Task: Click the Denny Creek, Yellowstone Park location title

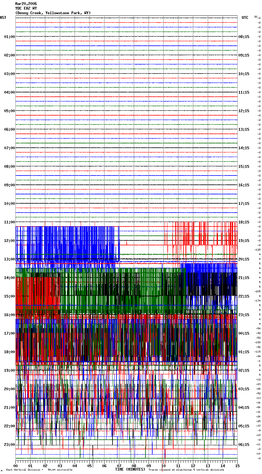Action: tap(53, 13)
